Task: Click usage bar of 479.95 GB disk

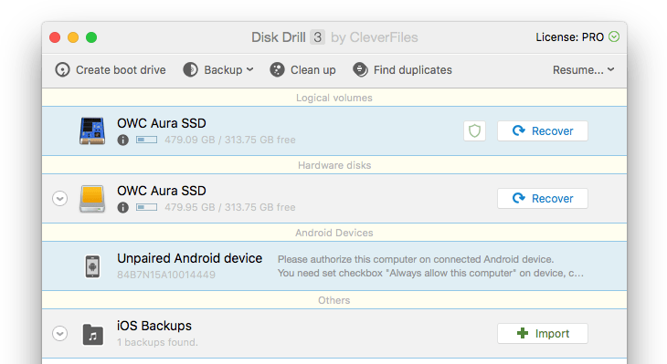Action: tap(146, 207)
